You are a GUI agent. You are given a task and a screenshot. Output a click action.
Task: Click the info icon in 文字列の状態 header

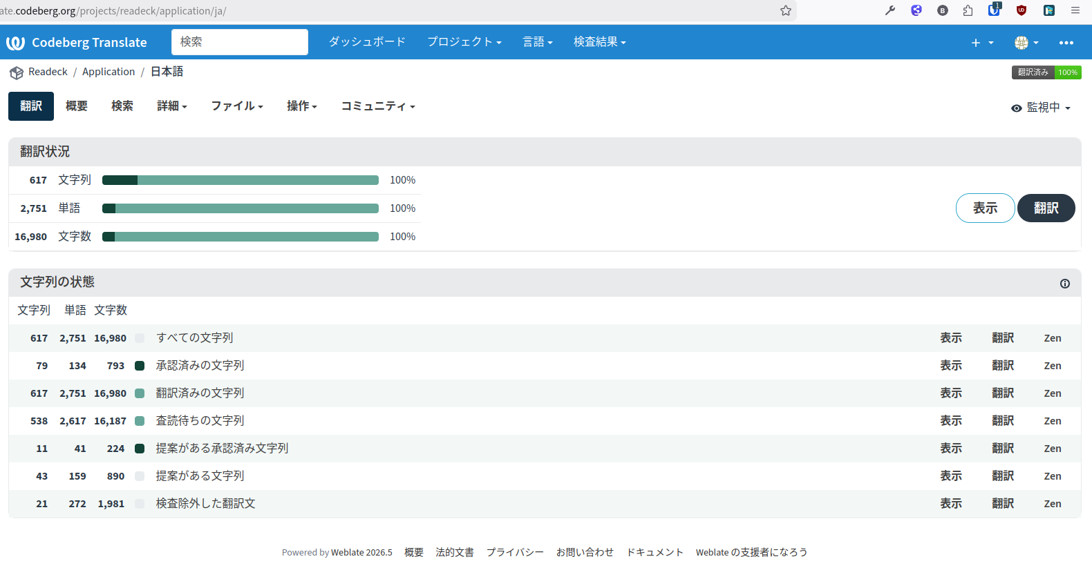pos(1065,284)
